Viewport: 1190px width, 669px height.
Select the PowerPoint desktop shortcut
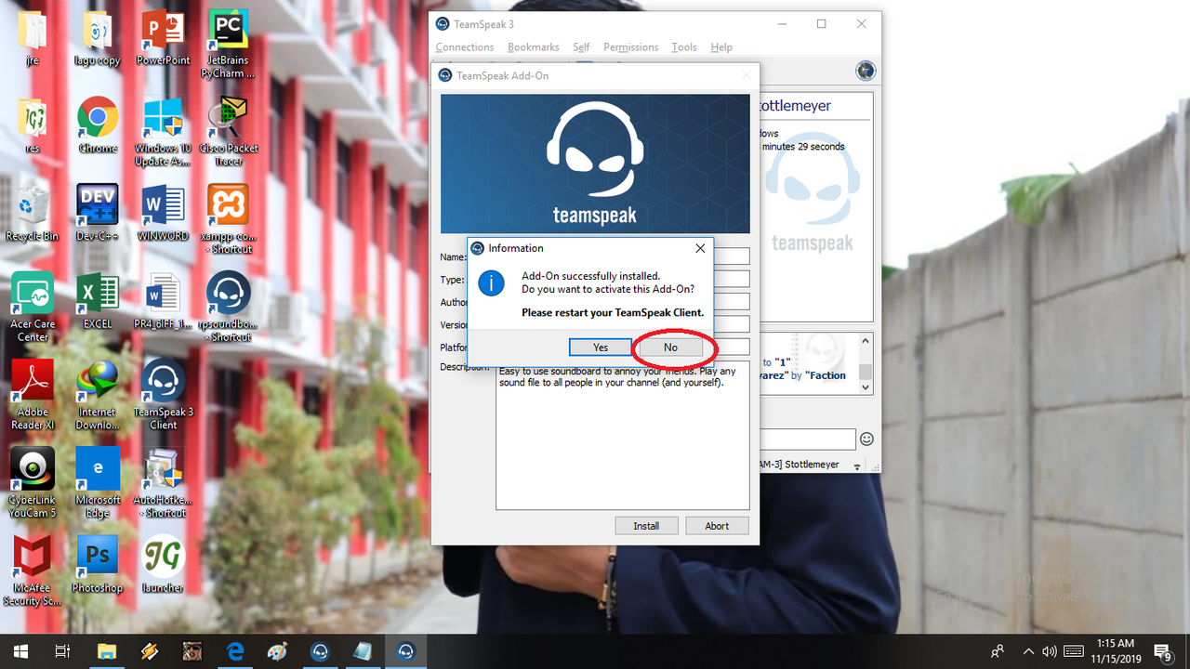tap(163, 39)
